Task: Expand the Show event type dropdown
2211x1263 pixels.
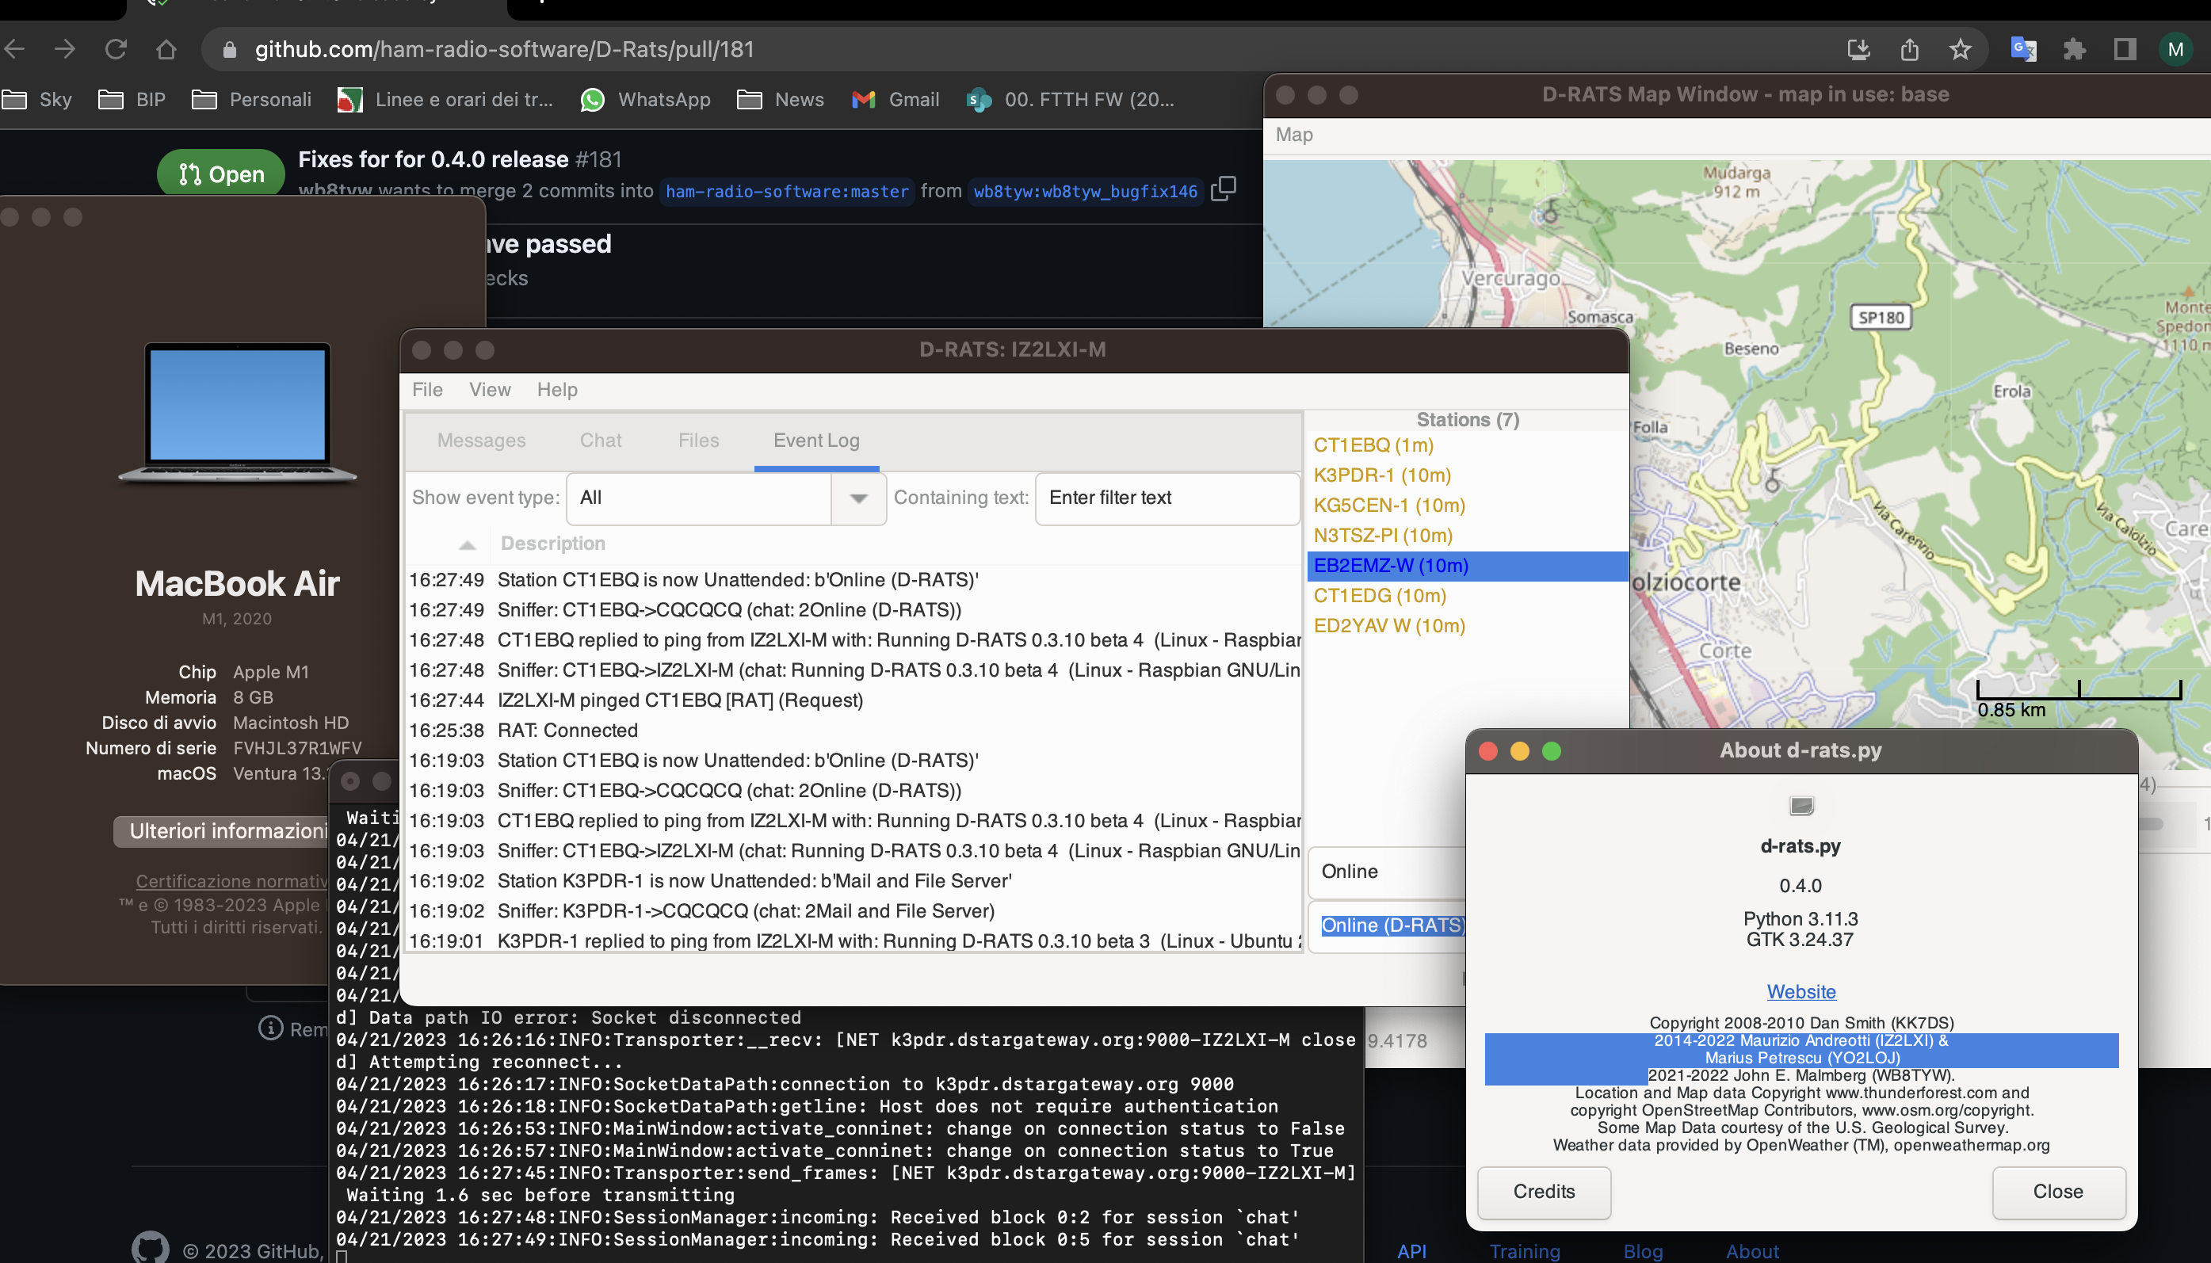Action: pos(858,498)
